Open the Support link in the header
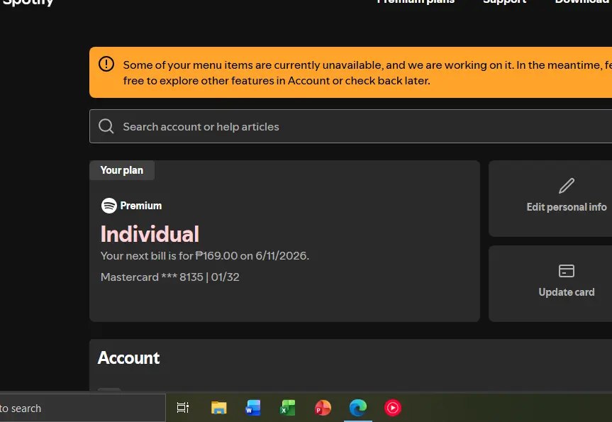Viewport: 612px width, 422px height. coord(505,2)
